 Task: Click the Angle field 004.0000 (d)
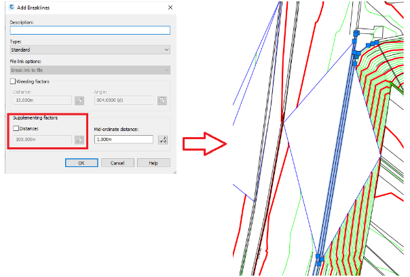click(124, 100)
